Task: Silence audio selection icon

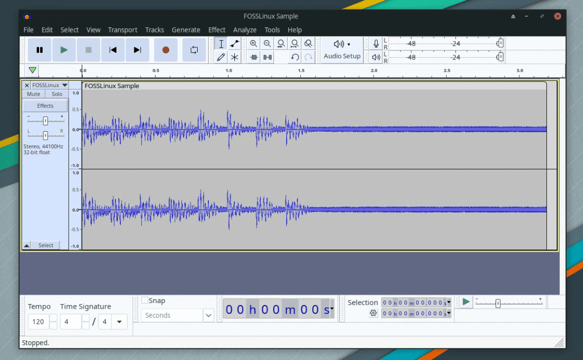Action: 267,57
